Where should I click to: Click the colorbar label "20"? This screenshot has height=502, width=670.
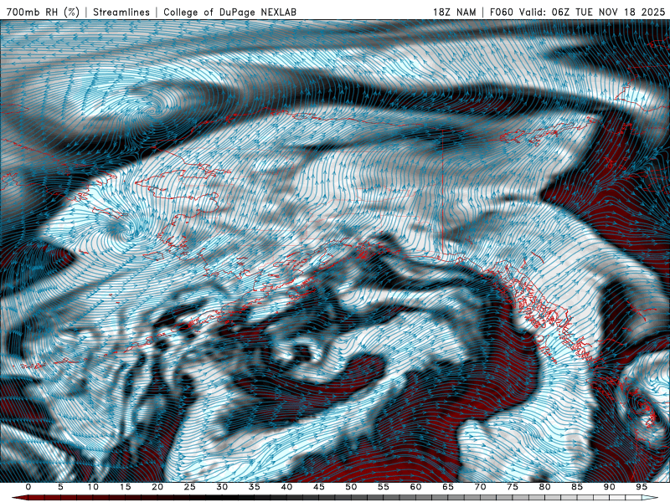[x=157, y=487]
